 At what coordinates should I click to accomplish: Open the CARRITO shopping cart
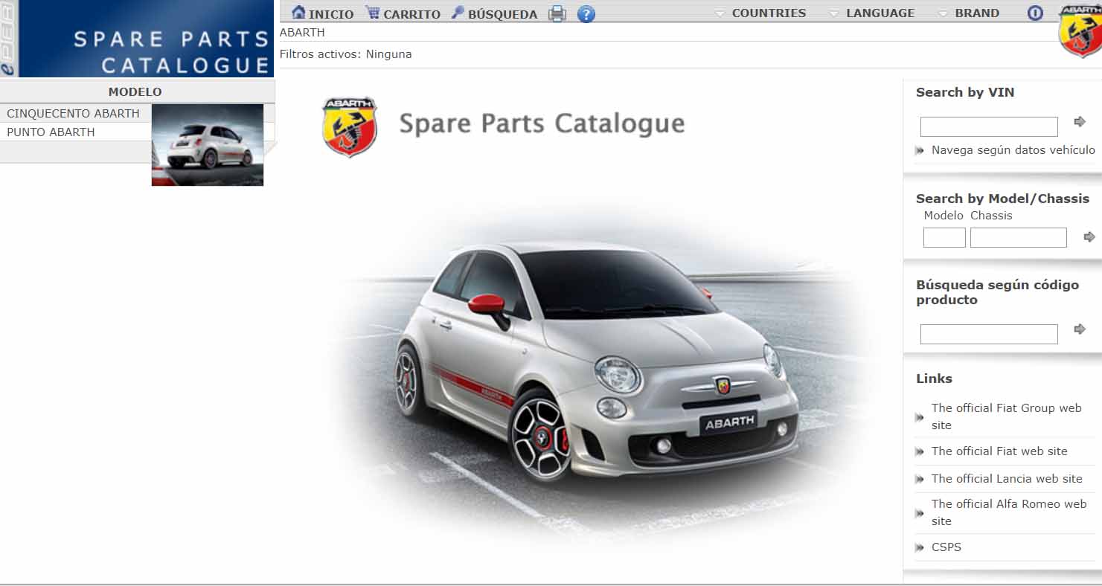[x=403, y=13]
